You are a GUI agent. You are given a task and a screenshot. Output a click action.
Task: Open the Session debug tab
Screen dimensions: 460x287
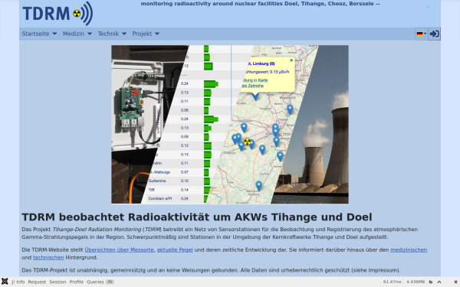(x=58, y=282)
